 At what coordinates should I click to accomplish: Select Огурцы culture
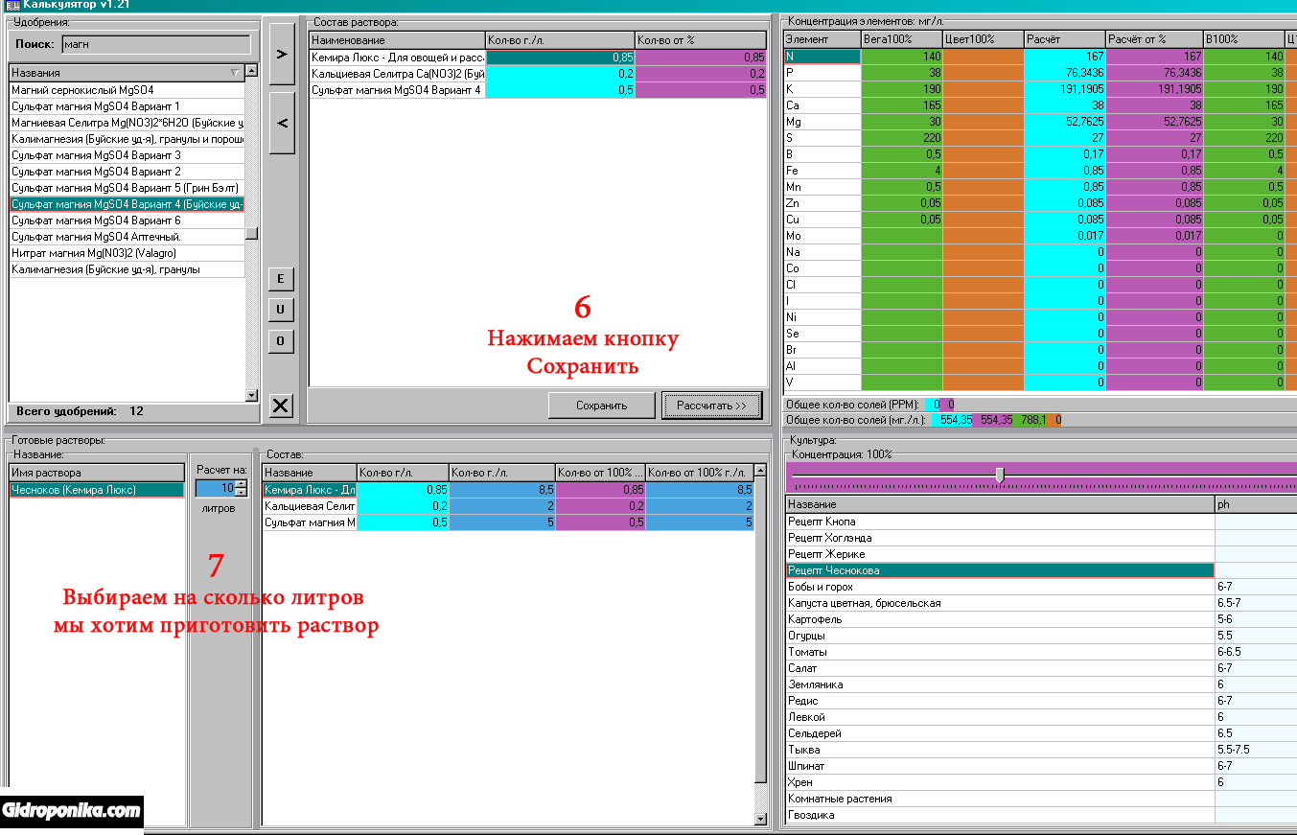tap(1000, 636)
